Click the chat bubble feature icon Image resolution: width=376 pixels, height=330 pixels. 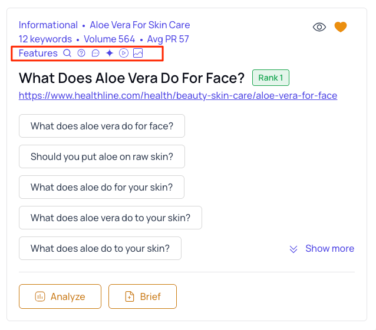95,53
